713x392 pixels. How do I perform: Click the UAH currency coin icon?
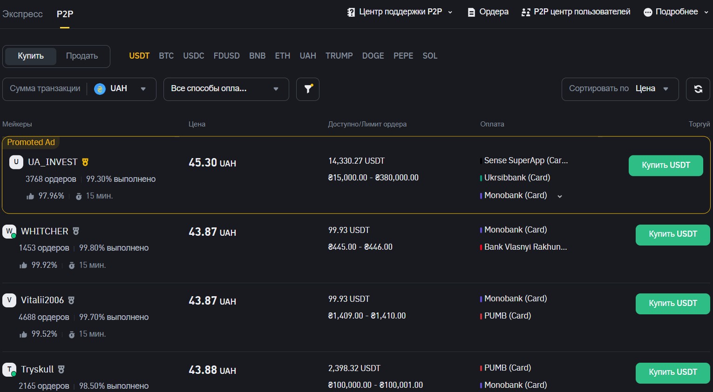pyautogui.click(x=100, y=89)
